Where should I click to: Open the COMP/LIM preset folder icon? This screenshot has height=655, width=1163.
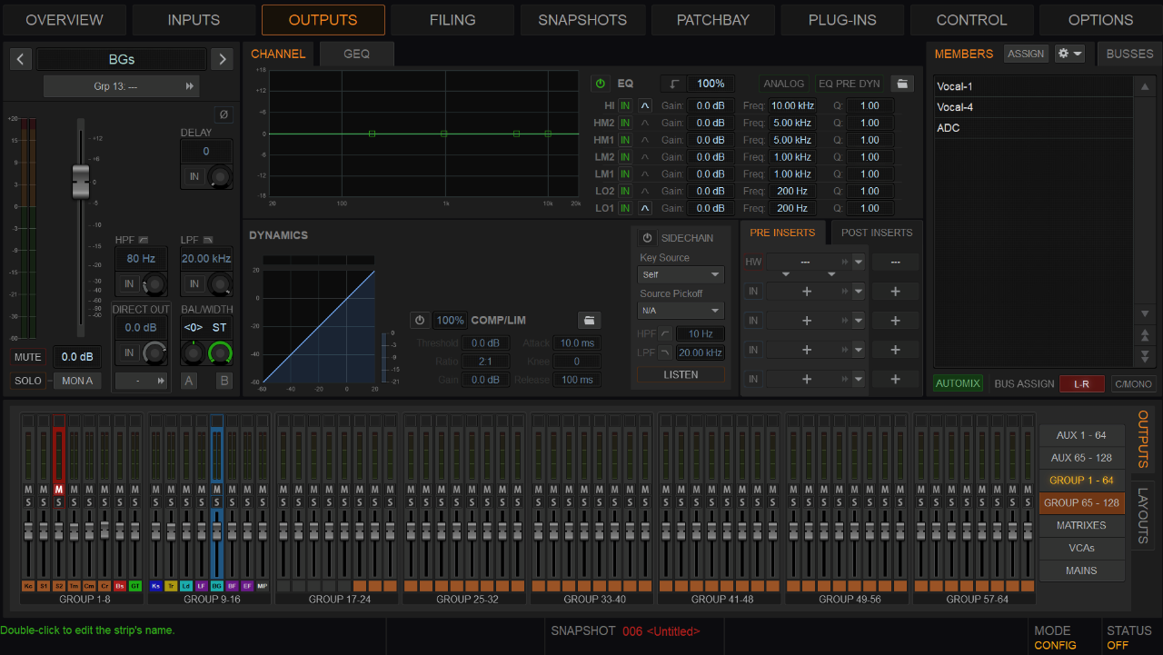[x=589, y=320]
